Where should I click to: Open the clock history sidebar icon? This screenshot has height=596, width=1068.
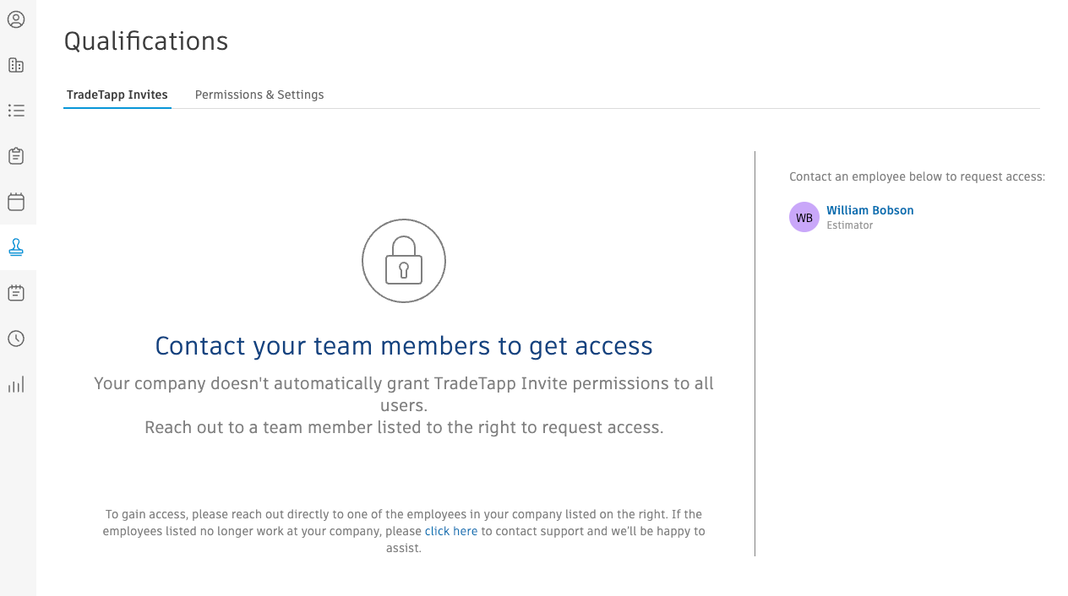(16, 339)
